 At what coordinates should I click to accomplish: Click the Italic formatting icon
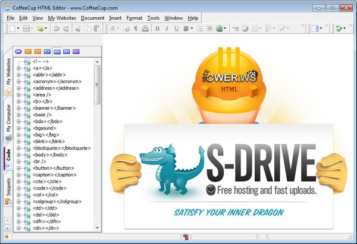pos(167,28)
